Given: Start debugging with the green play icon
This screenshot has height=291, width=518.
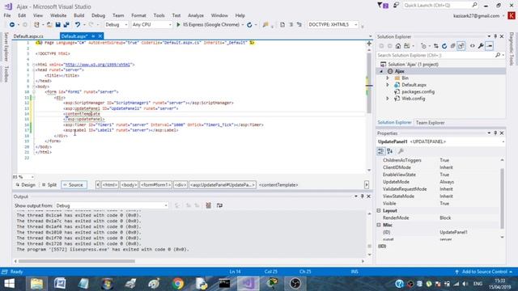Looking at the screenshot, I should point(178,25).
